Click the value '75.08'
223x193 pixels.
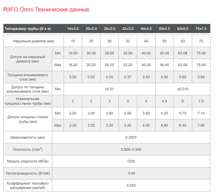pyautogui.click(x=201, y=53)
